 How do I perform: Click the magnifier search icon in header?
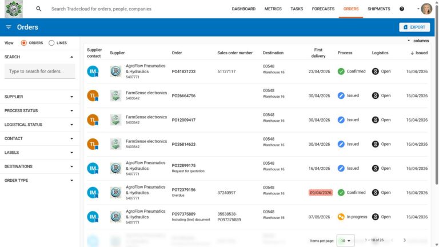[39, 9]
